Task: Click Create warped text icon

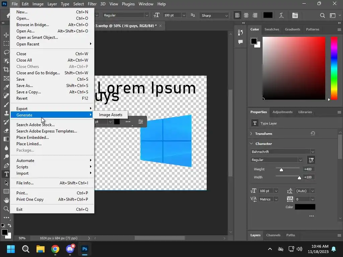Action: coord(281,15)
